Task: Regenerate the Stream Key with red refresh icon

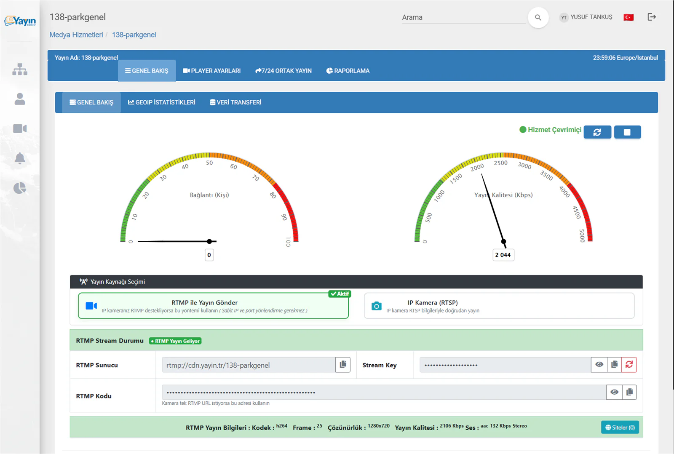Action: [629, 365]
